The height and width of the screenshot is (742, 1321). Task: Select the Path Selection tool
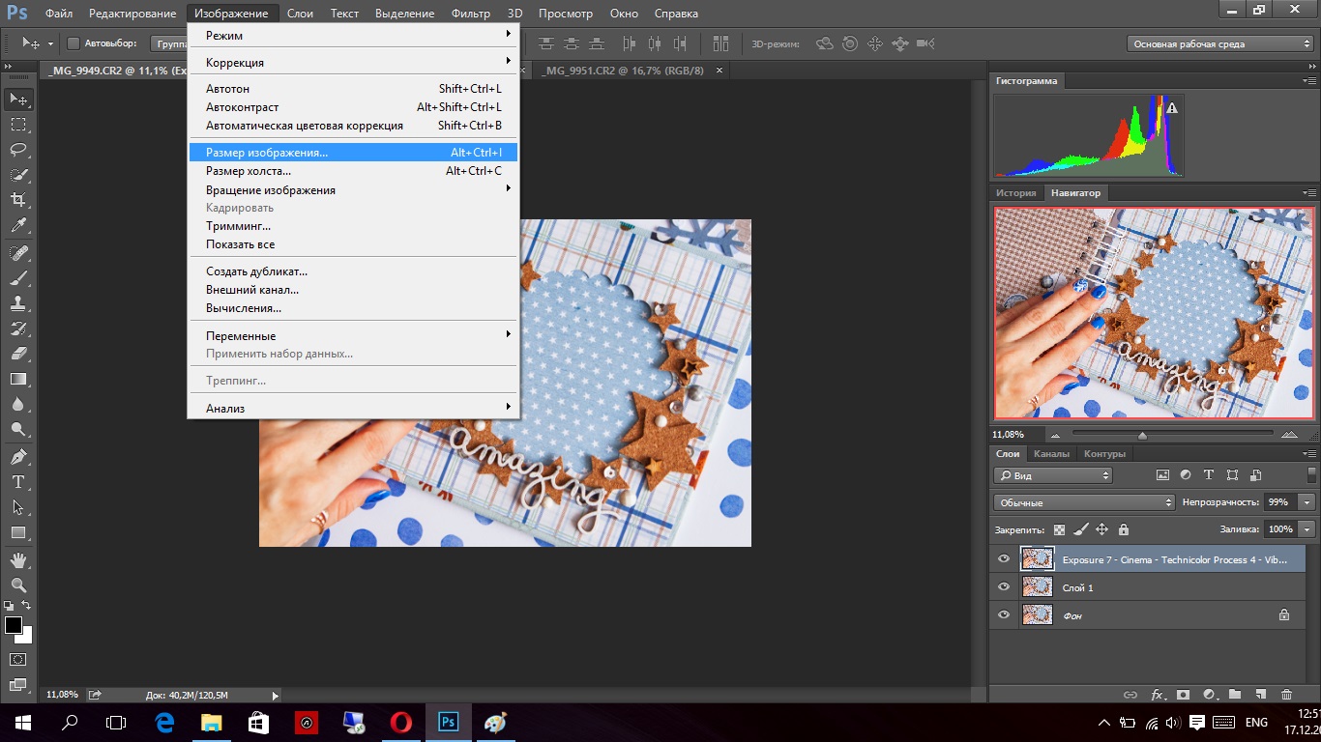[18, 506]
